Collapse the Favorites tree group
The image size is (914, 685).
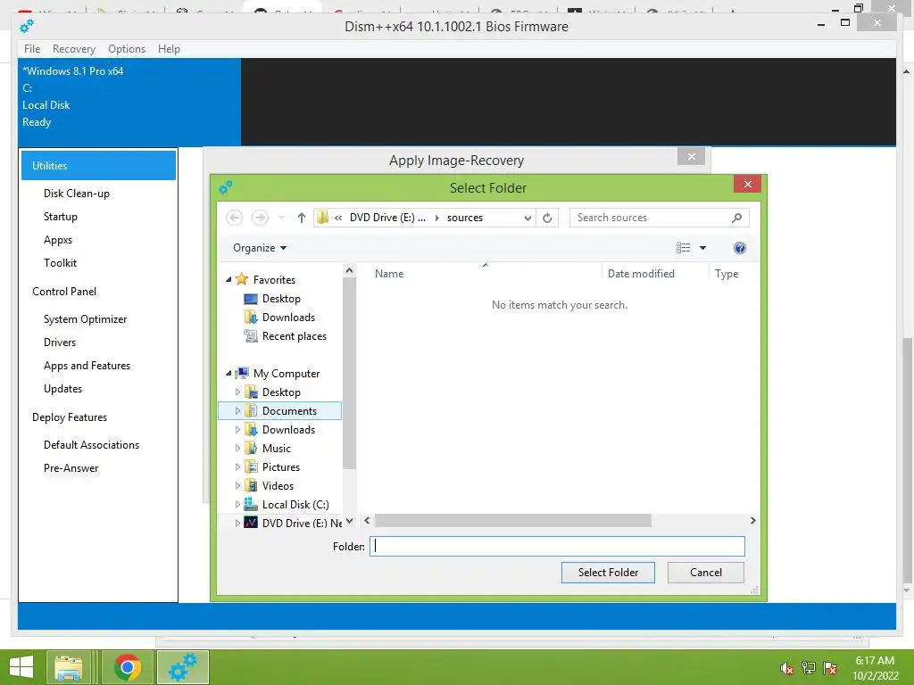(228, 280)
